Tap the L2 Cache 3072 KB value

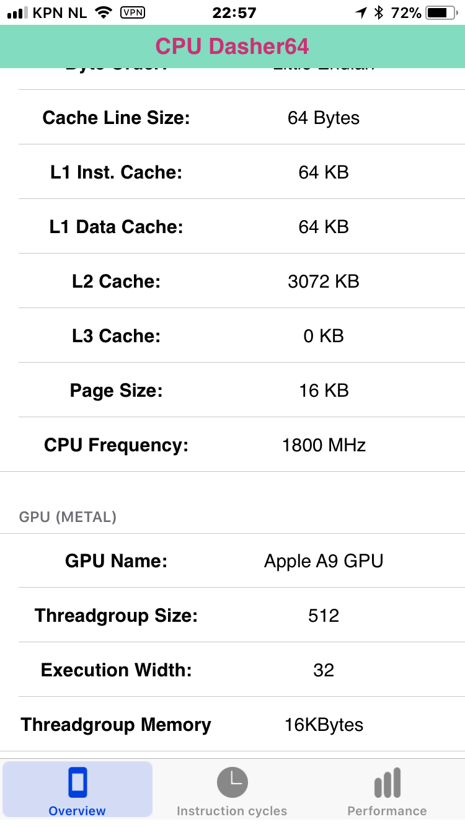click(324, 281)
